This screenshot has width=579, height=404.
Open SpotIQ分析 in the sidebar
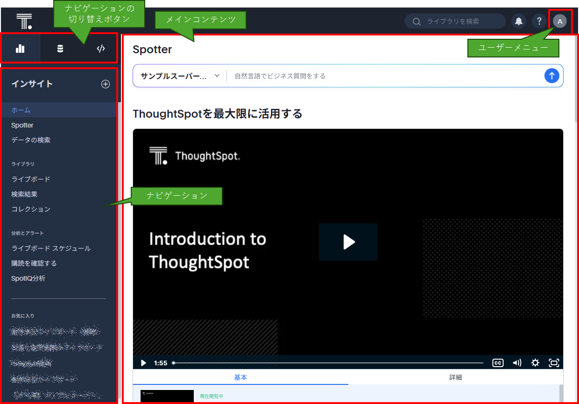coord(28,278)
